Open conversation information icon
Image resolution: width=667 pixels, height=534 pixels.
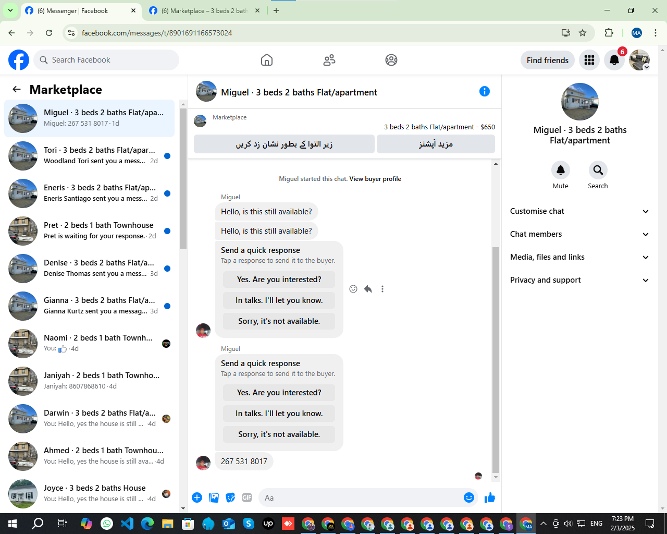[x=485, y=91]
